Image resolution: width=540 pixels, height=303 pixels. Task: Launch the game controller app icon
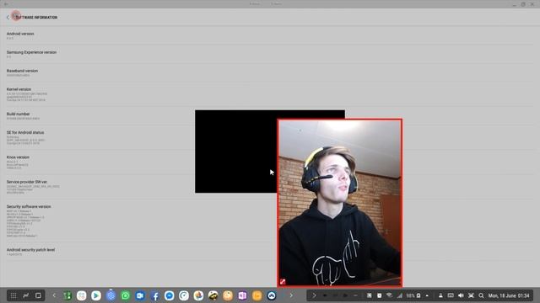pos(272,295)
